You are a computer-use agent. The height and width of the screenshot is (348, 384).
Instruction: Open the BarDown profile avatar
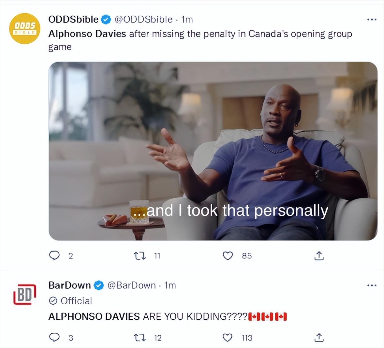[25, 295]
